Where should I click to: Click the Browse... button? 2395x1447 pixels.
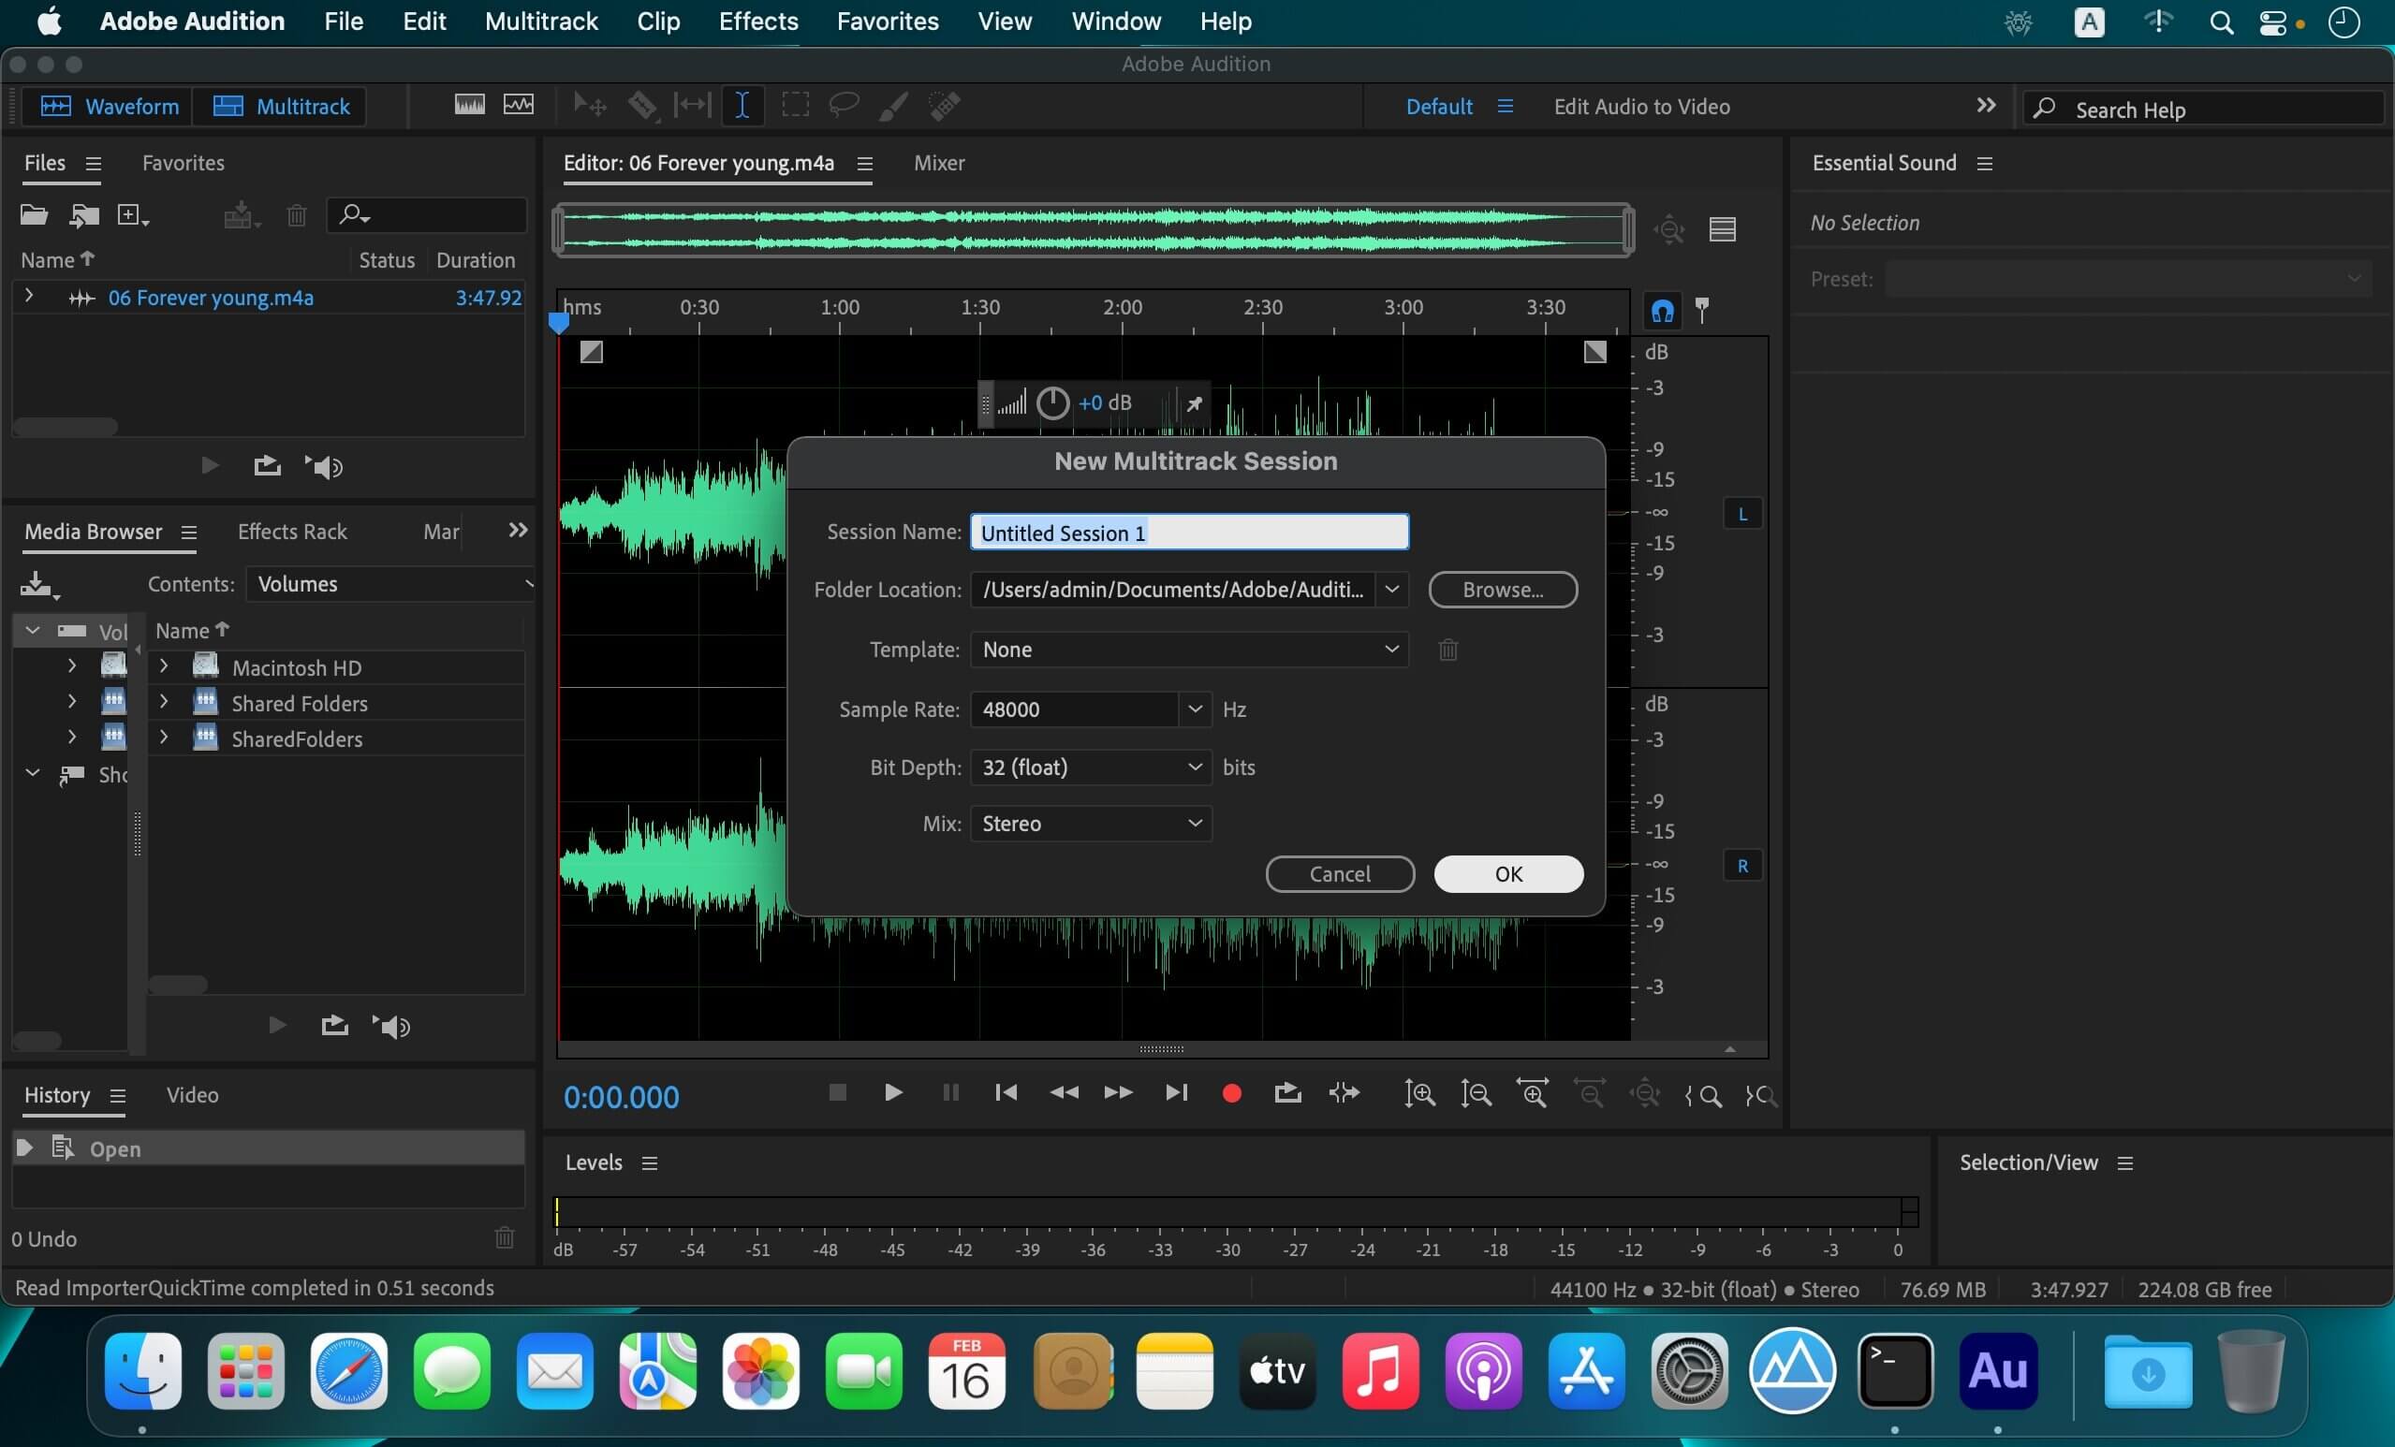click(x=1502, y=590)
